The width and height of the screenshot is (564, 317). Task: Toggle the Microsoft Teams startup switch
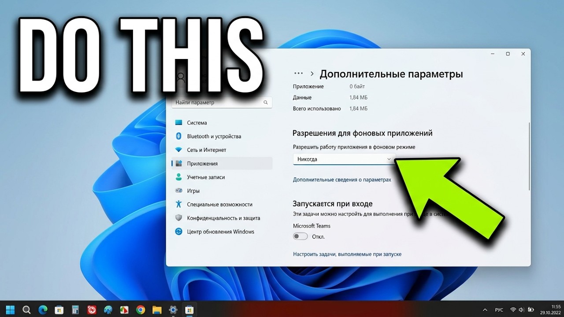pos(301,236)
